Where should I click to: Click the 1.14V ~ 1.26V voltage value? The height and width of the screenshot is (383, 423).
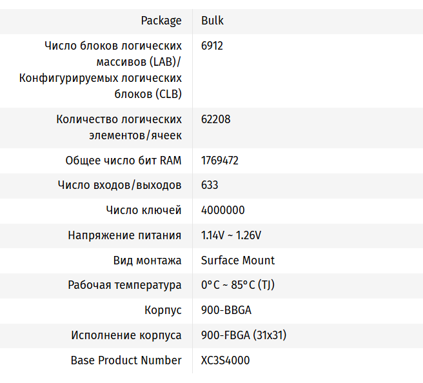pyautogui.click(x=231, y=235)
